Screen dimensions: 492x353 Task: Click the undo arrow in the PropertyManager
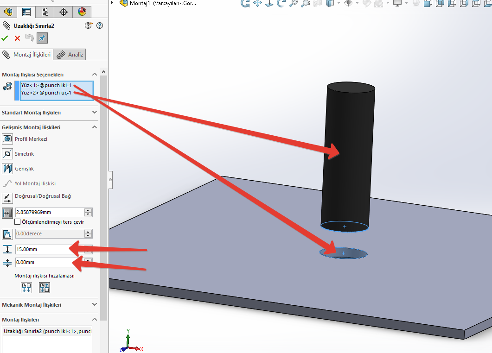click(x=29, y=38)
